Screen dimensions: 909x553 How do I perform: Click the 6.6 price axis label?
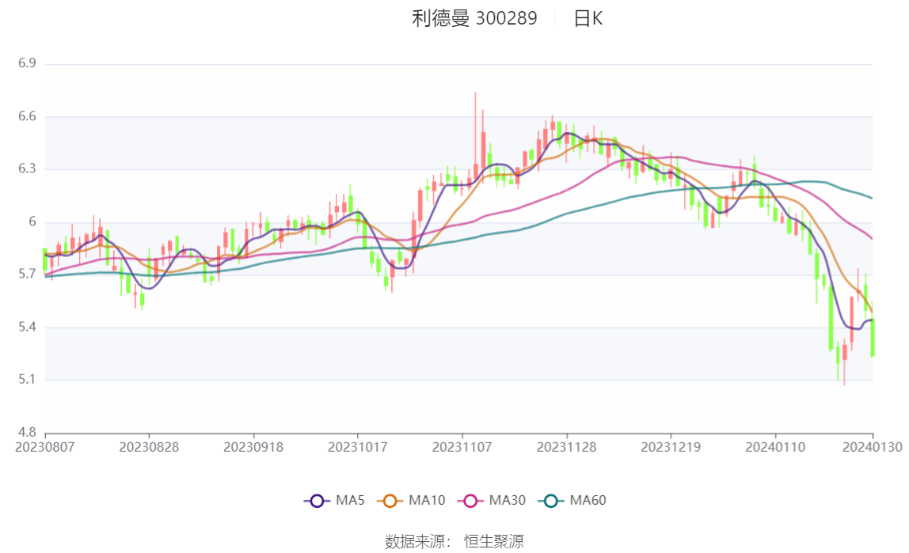pyautogui.click(x=27, y=116)
